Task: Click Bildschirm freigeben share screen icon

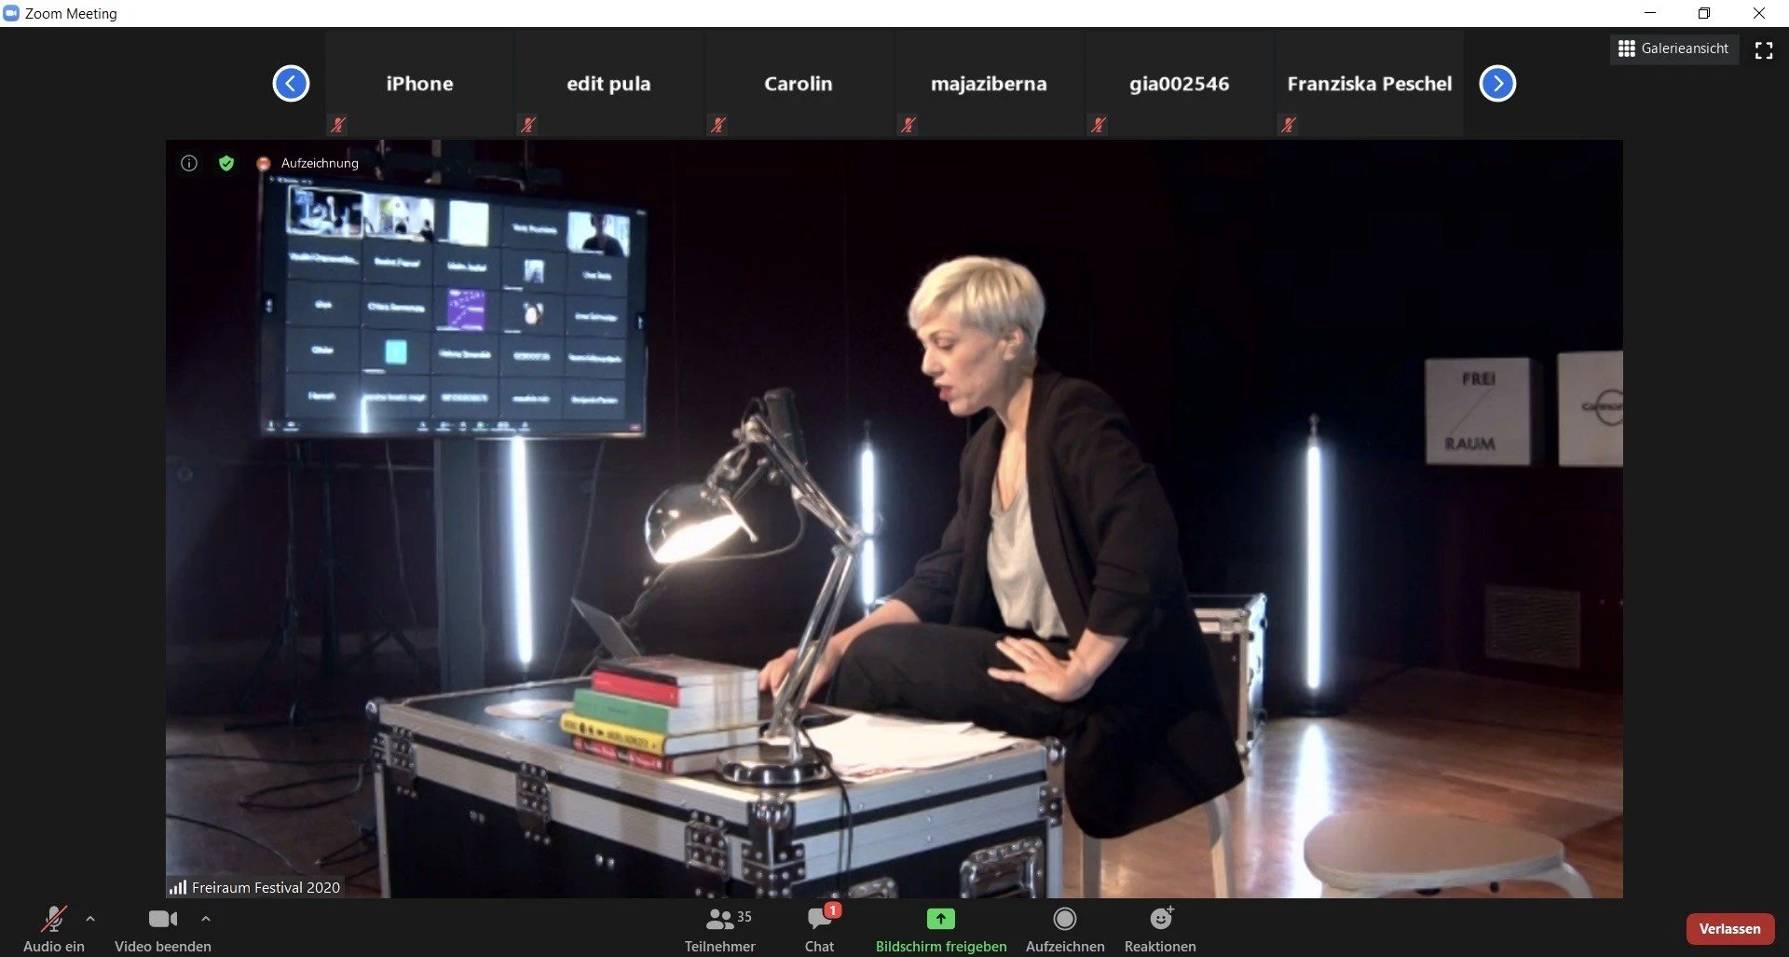Action: pyautogui.click(x=940, y=920)
